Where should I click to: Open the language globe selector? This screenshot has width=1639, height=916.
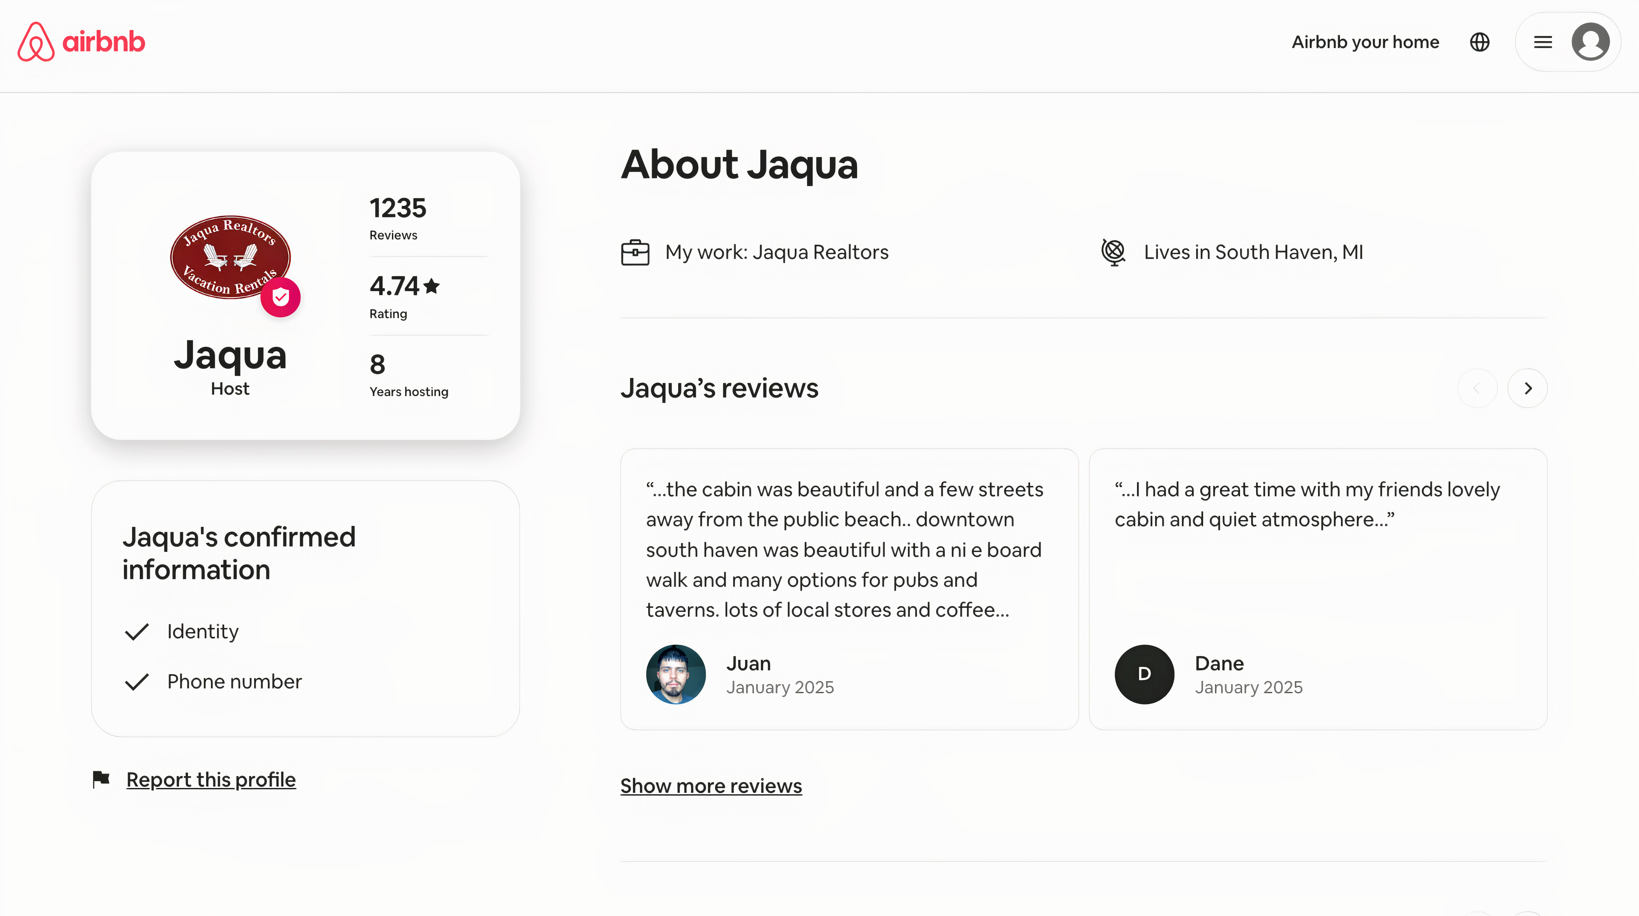pos(1479,42)
